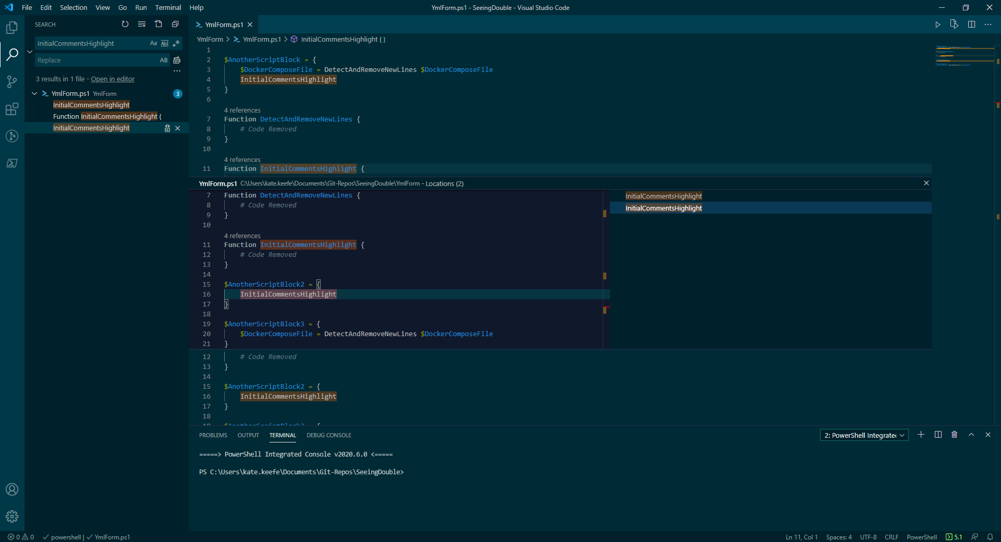Split the terminal pane

(938, 435)
